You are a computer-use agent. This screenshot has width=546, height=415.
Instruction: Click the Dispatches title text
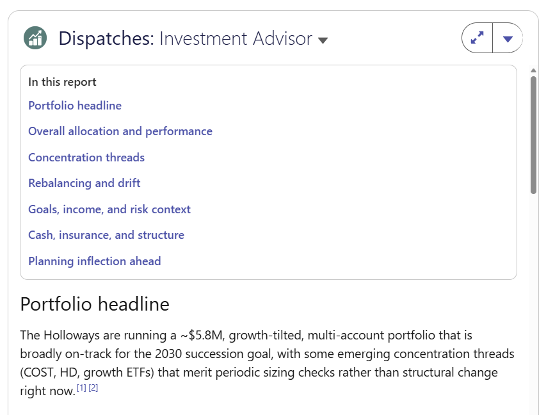tap(106, 38)
